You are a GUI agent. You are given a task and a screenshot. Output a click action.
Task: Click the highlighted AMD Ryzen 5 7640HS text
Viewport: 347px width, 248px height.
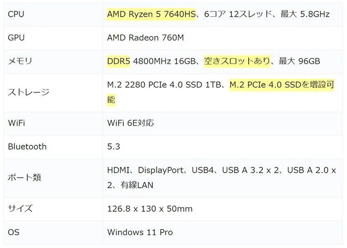151,14
